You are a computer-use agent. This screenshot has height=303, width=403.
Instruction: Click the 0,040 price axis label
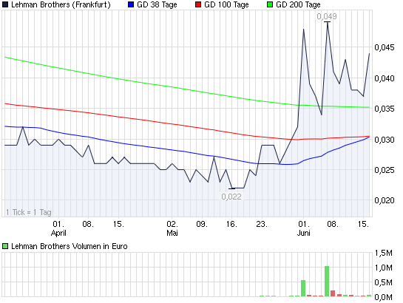pos(385,78)
